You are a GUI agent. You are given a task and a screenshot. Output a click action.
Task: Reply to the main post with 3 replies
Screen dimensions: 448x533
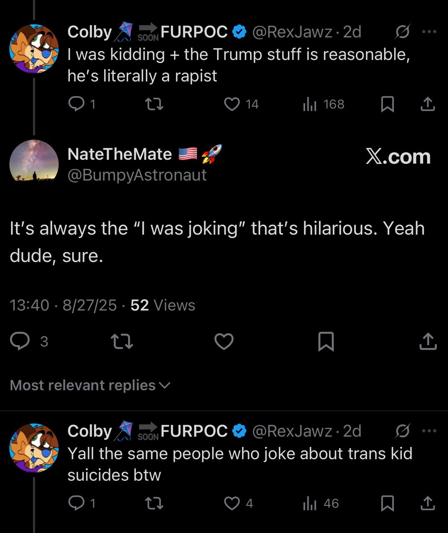(29, 341)
